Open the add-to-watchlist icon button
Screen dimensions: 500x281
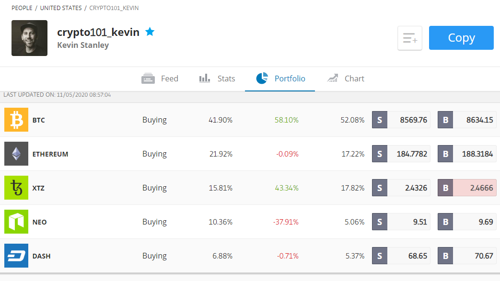[x=410, y=38]
